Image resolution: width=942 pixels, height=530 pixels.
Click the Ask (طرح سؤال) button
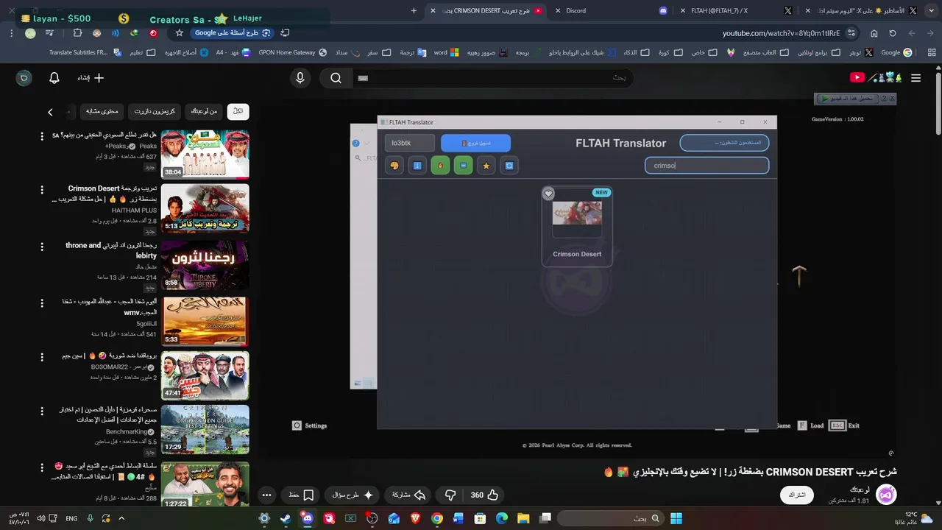354,495
